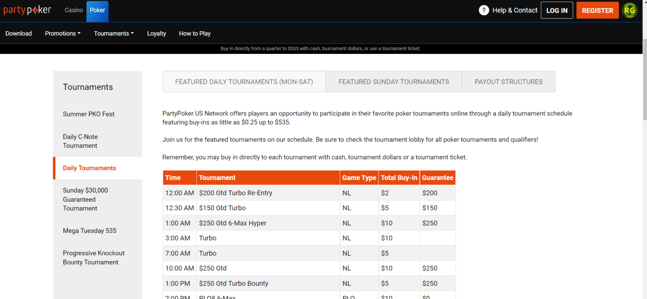Click the $150 guarantee cell
The height and width of the screenshot is (299, 647).
tap(438, 208)
